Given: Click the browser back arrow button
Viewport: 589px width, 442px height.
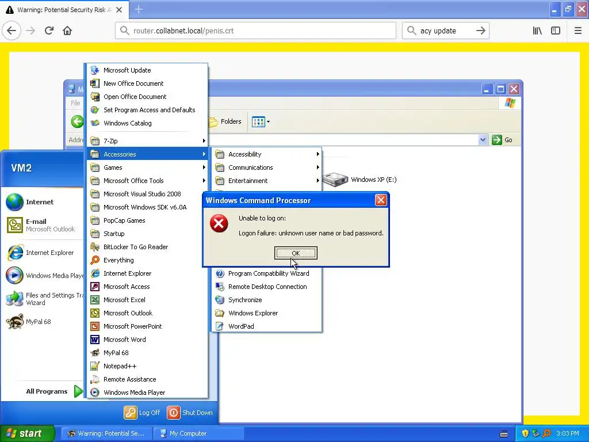Looking at the screenshot, I should (12, 31).
